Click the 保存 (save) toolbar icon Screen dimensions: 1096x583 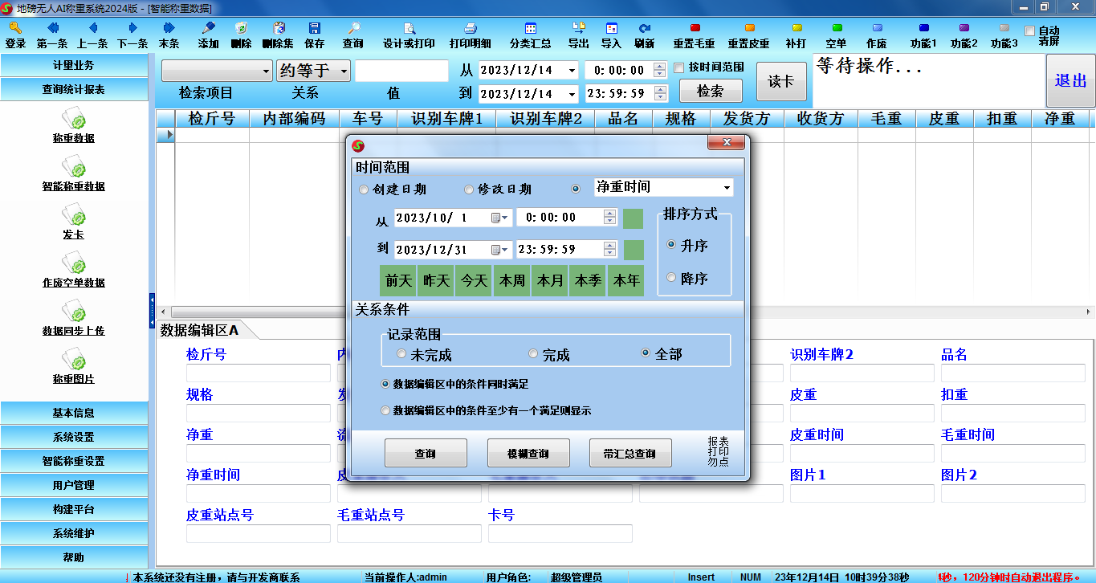tap(314, 29)
